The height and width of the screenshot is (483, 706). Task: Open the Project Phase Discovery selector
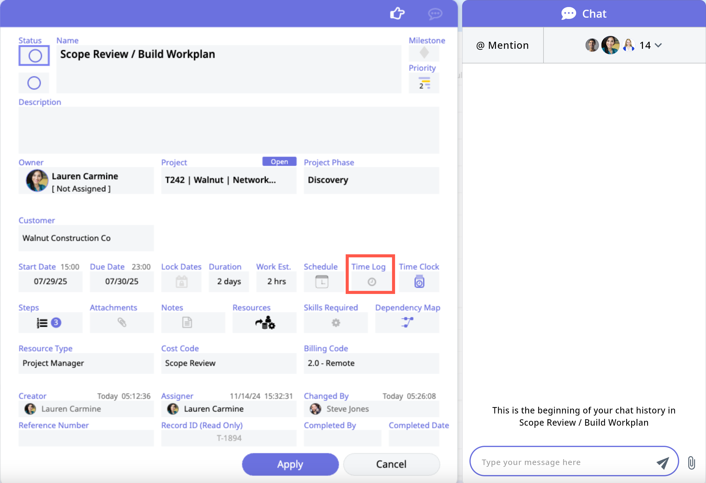click(x=371, y=180)
